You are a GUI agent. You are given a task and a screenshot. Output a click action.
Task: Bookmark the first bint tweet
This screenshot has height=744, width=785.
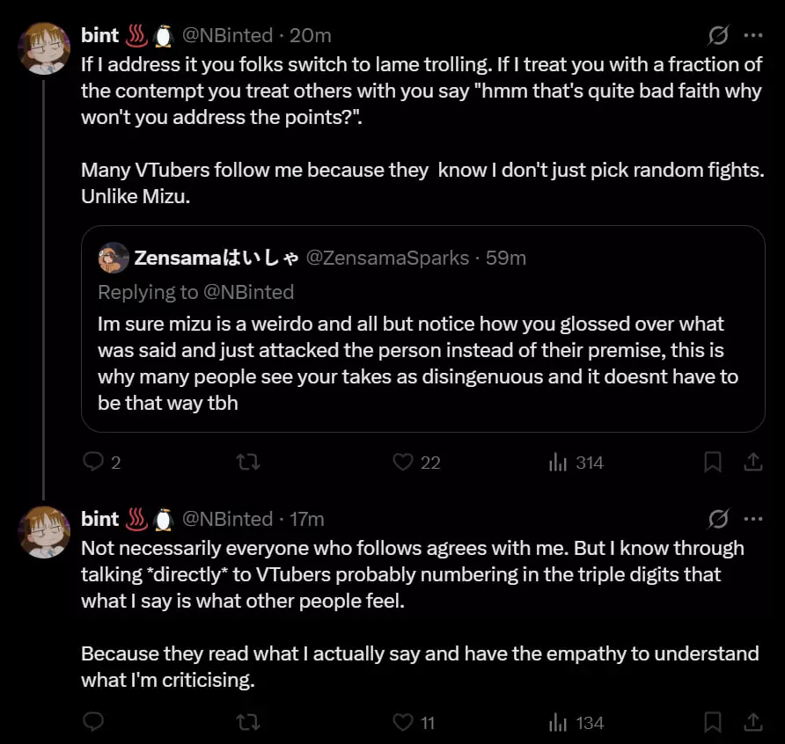point(714,462)
